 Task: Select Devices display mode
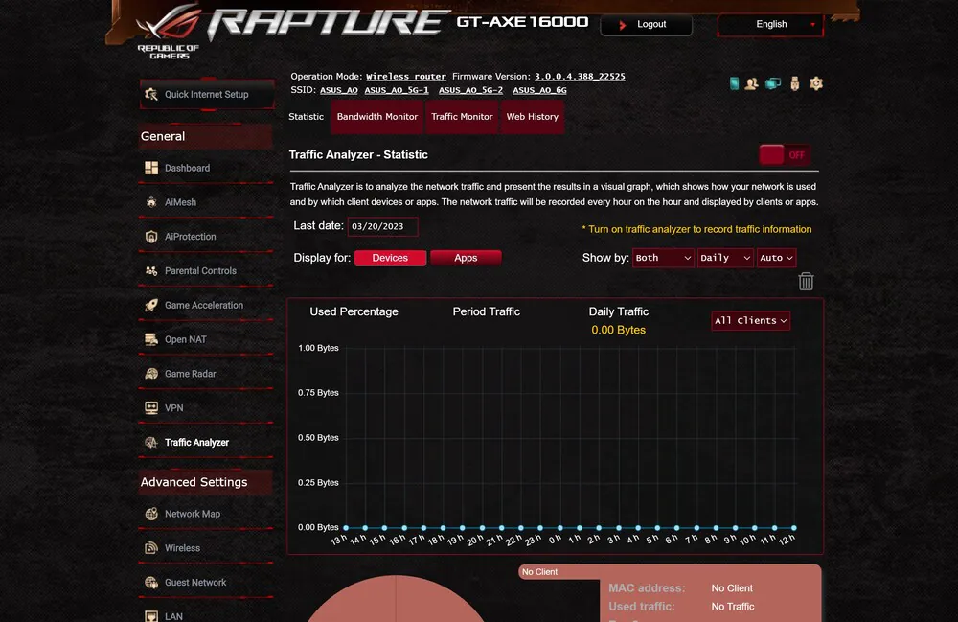pos(390,258)
